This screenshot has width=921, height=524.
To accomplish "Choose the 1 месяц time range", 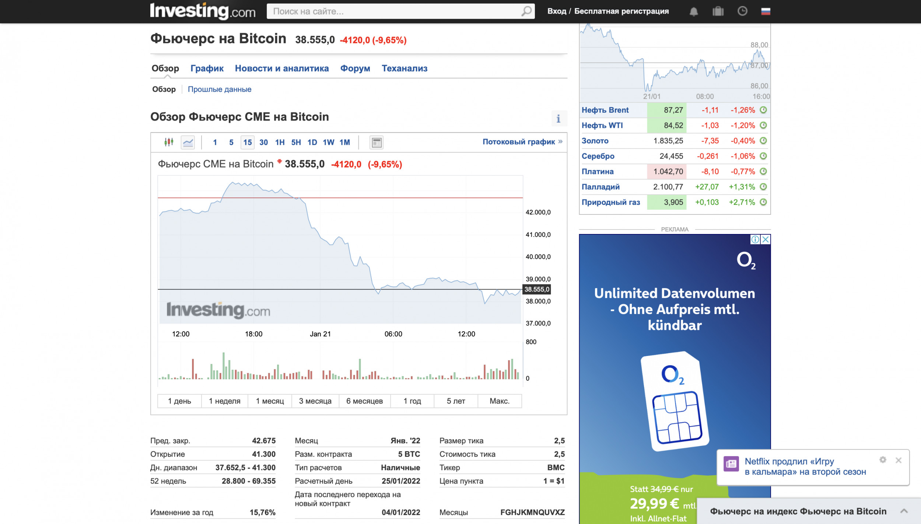I will click(x=270, y=401).
